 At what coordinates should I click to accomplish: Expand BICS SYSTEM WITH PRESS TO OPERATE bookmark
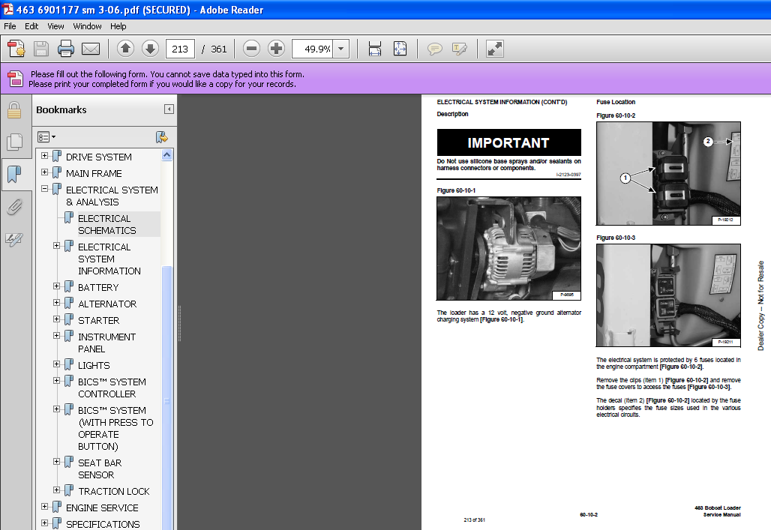point(56,409)
